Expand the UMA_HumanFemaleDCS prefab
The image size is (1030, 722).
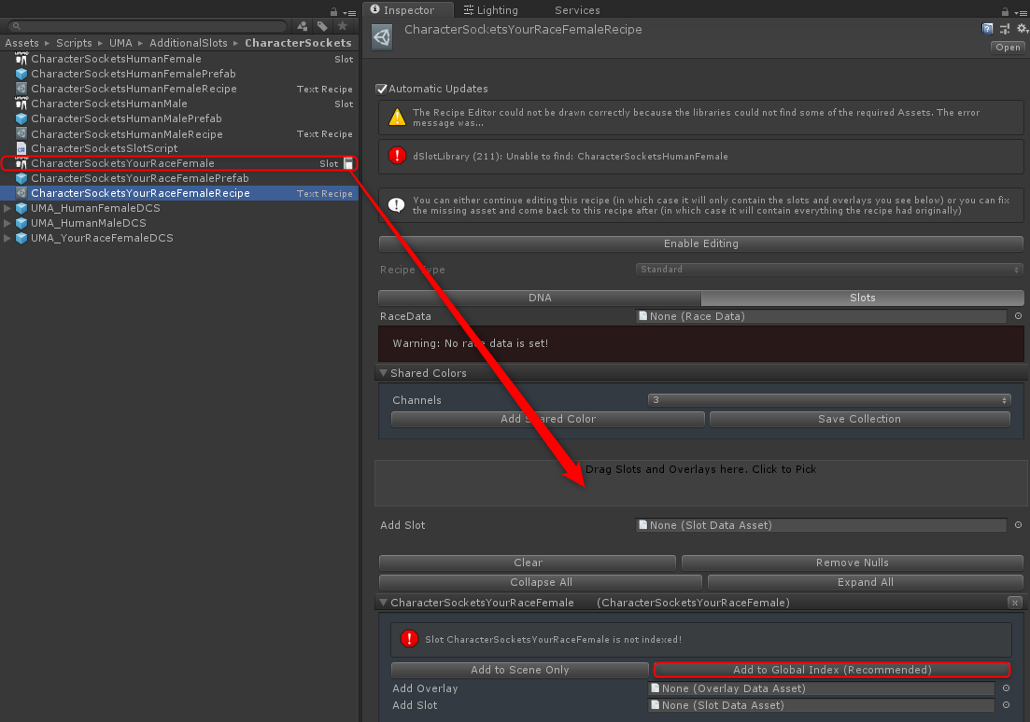[x=8, y=208]
